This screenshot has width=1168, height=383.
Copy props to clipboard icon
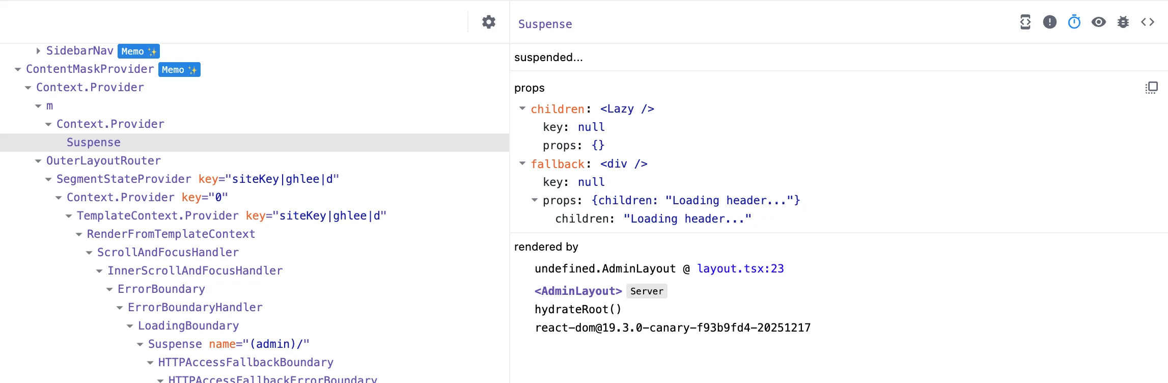point(1151,88)
